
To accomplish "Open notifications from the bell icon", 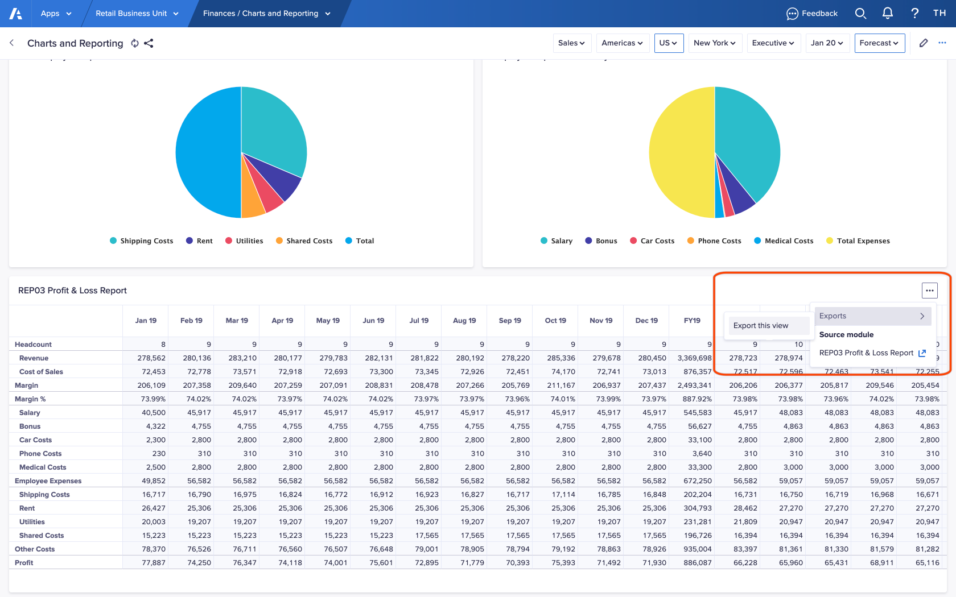I will pyautogui.click(x=888, y=13).
